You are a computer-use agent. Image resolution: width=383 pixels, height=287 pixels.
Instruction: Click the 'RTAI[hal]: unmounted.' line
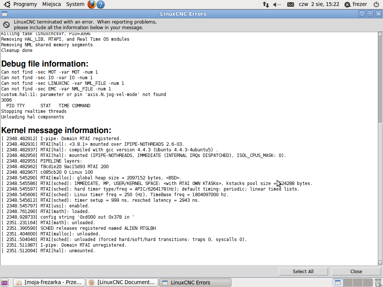tap(48, 251)
